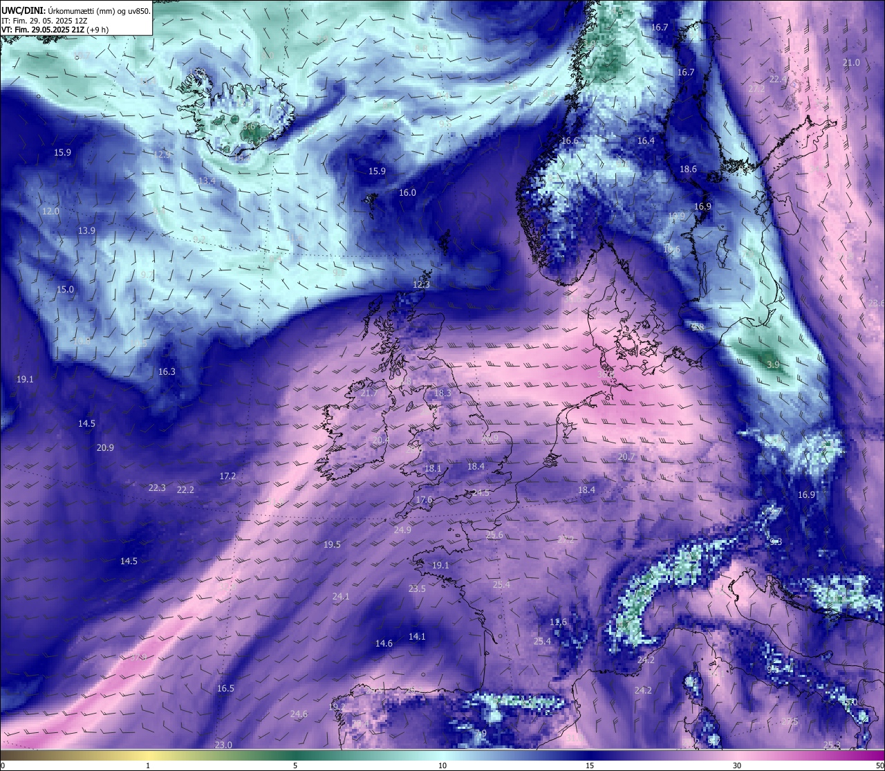885x771 pixels.
Task: Select the 13.9 value label
Action: click(x=86, y=231)
